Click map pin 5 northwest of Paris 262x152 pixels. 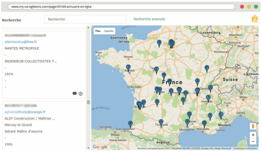coord(159,43)
